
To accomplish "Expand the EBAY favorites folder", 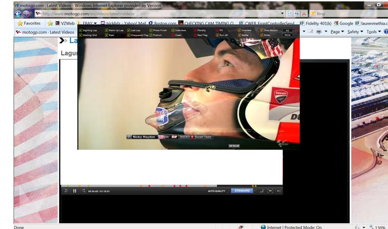I will pos(87,23).
